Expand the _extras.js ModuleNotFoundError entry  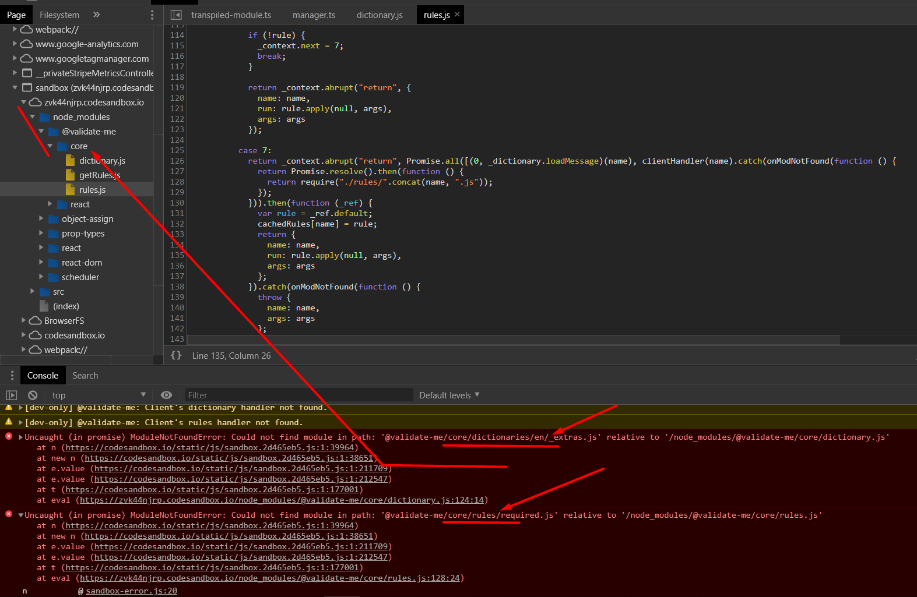pos(21,437)
